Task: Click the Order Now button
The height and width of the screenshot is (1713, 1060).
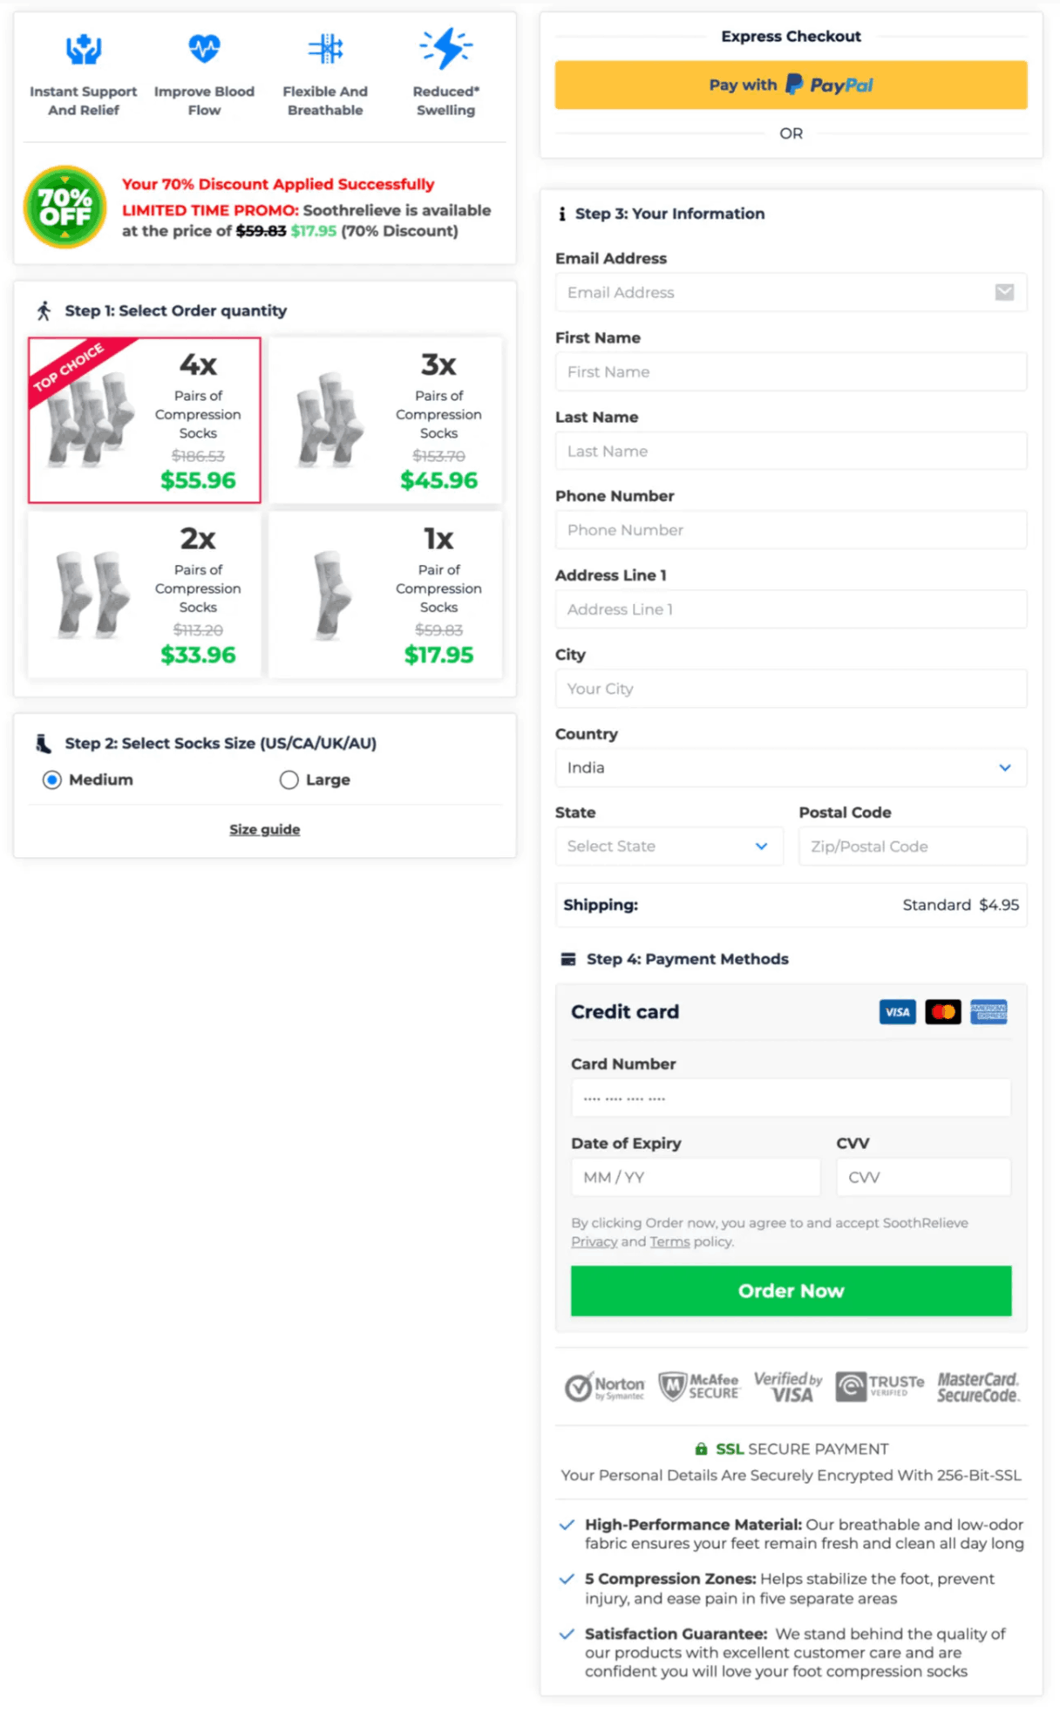Action: pos(790,1290)
